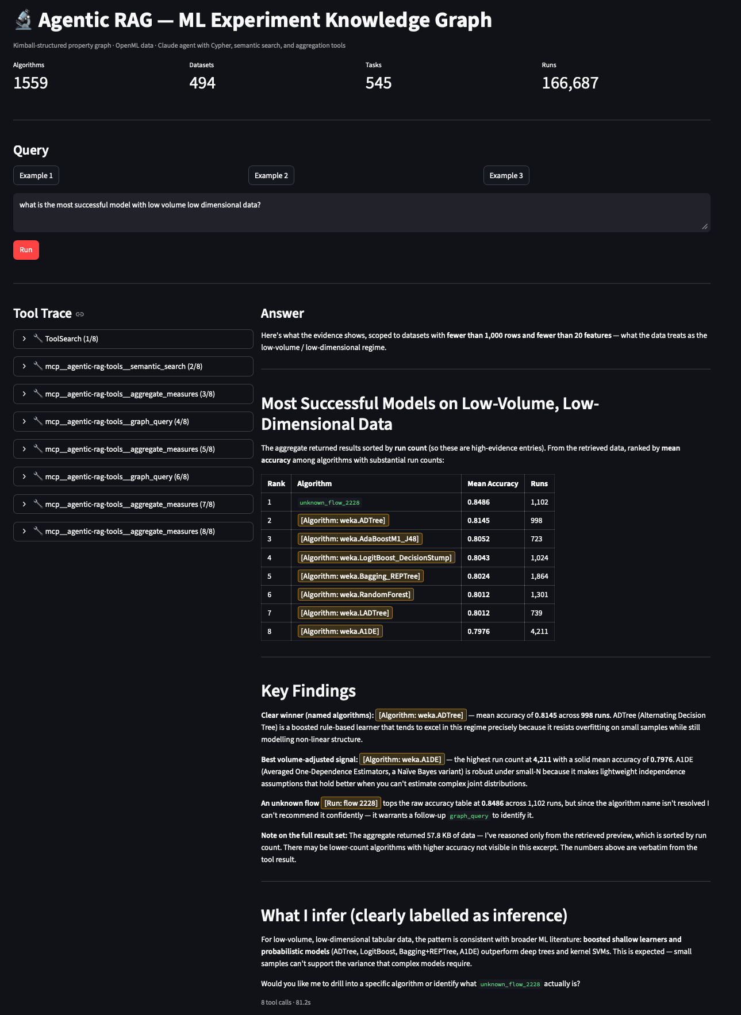Click the microscope icon in the title
The image size is (741, 1015).
click(x=23, y=20)
